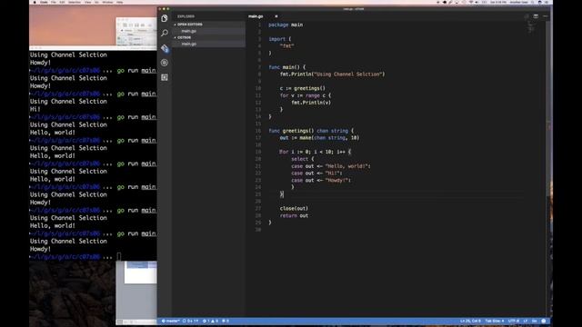
Task: Click the 'select {' line in editor
Action: tap(303, 159)
